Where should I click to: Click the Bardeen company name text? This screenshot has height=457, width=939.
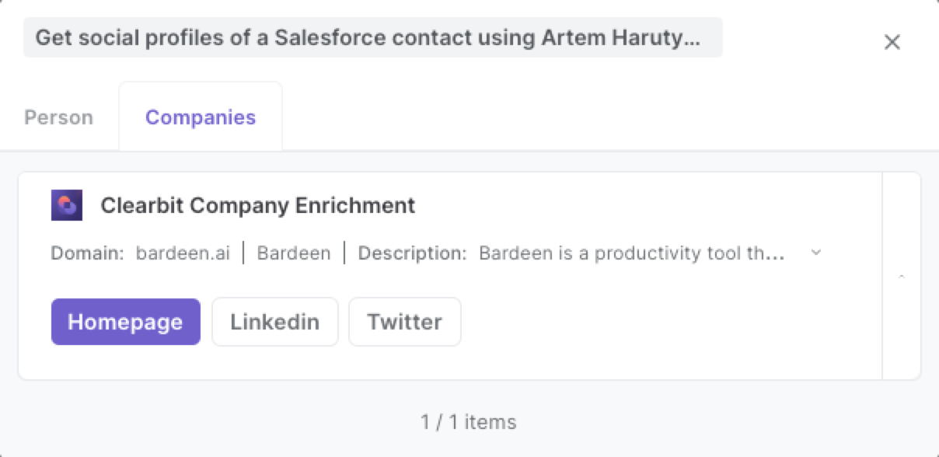(x=294, y=253)
